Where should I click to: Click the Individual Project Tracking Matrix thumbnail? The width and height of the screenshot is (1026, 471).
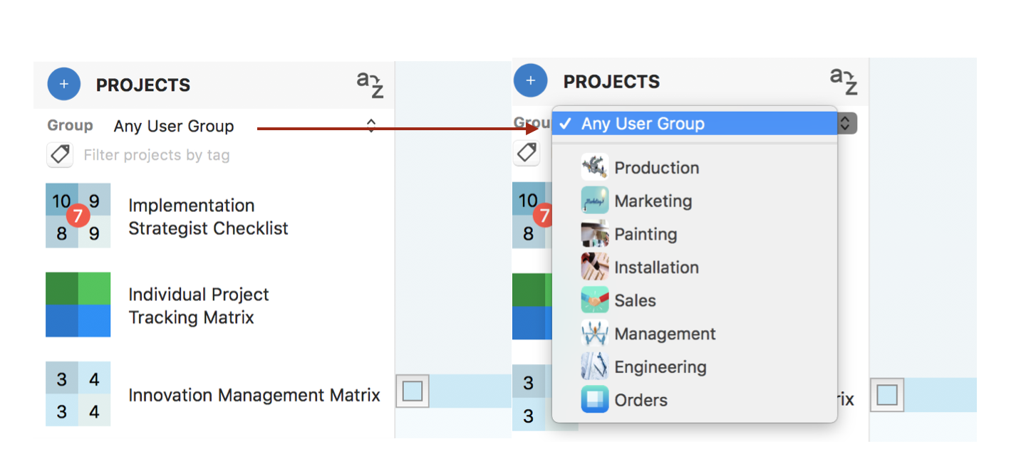[x=78, y=305]
